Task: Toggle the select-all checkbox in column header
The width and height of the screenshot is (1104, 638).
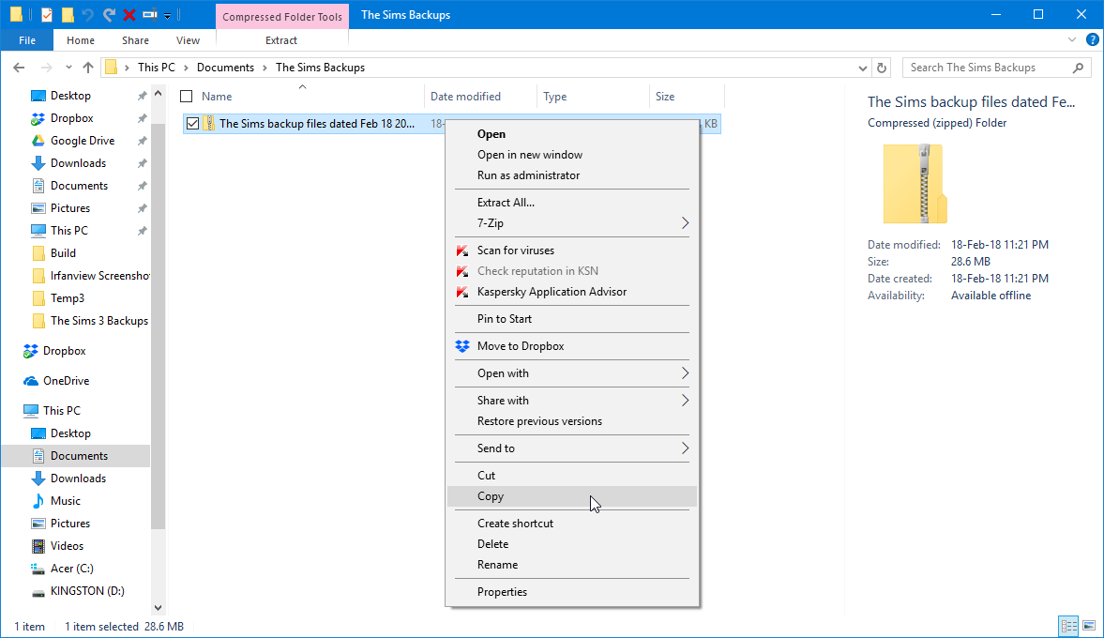Action: 187,97
